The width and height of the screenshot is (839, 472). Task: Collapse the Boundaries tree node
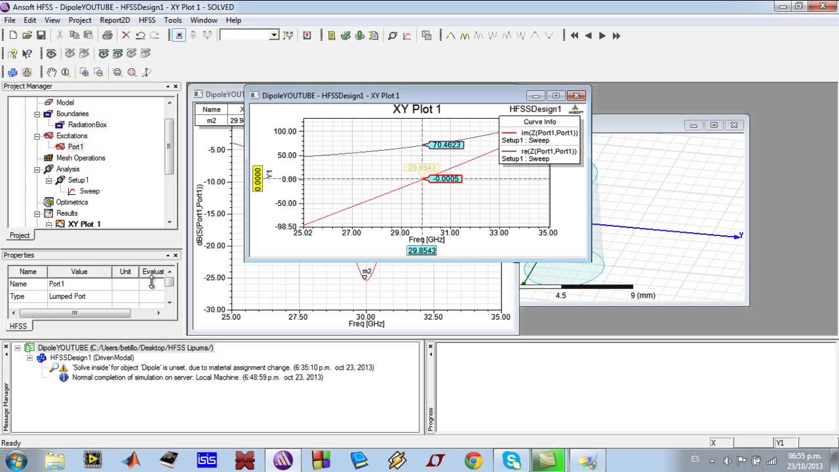click(37, 114)
